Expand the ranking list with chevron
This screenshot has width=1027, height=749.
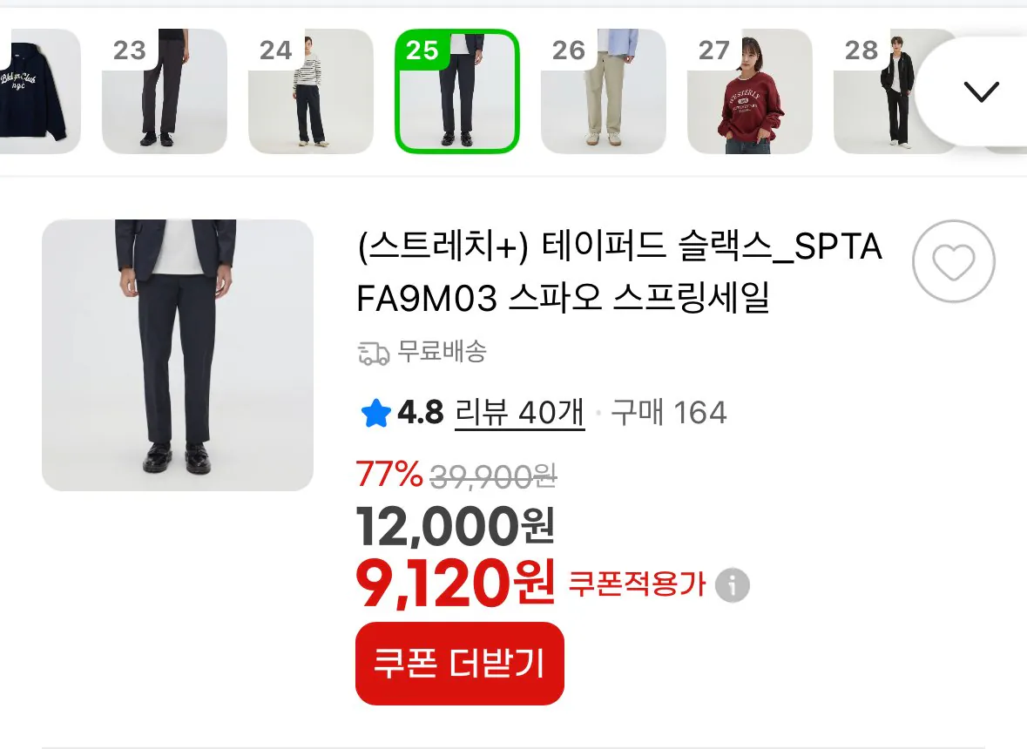point(981,91)
